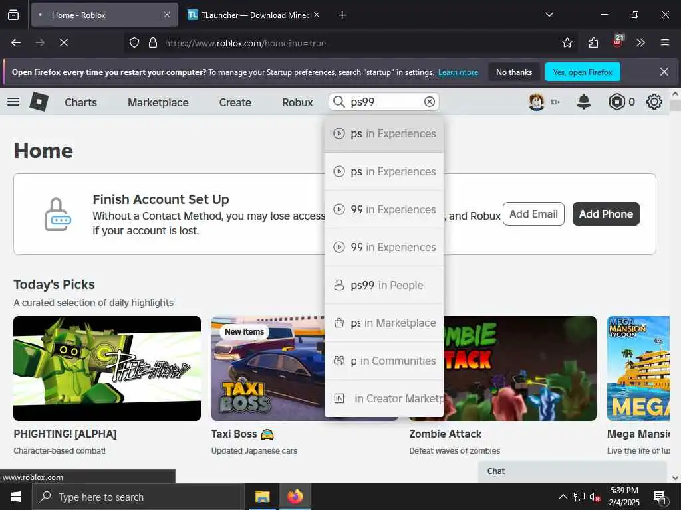Click the Windows taskbar search box
The image size is (681, 510).
(138, 497)
